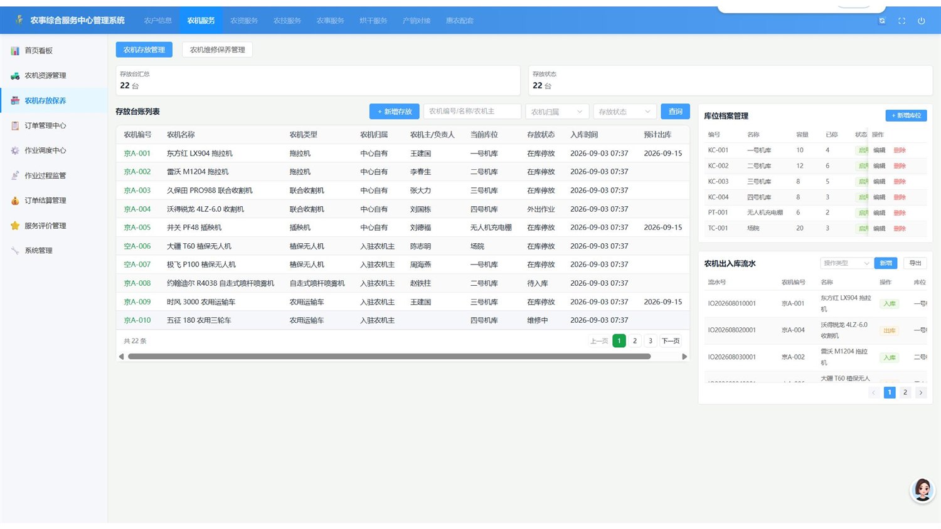The image size is (941, 529).
Task: Click the wrench icon for 系统管理
Action: 15,251
